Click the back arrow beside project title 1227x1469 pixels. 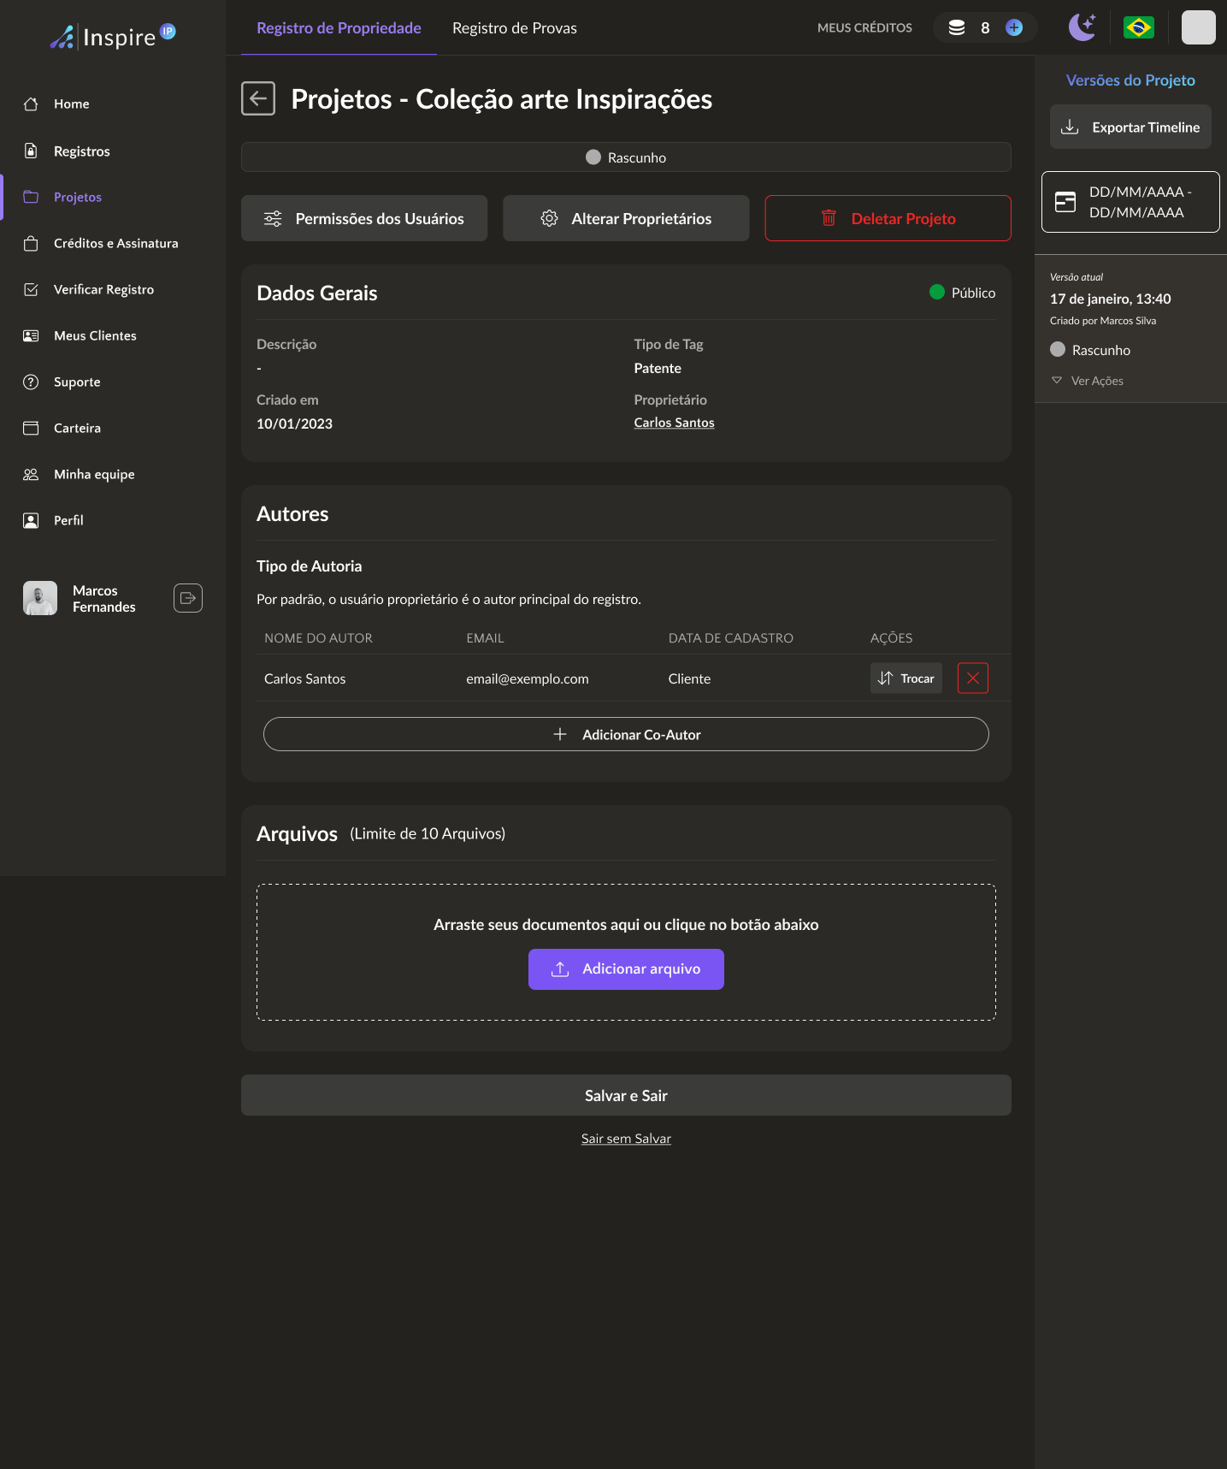tap(257, 98)
